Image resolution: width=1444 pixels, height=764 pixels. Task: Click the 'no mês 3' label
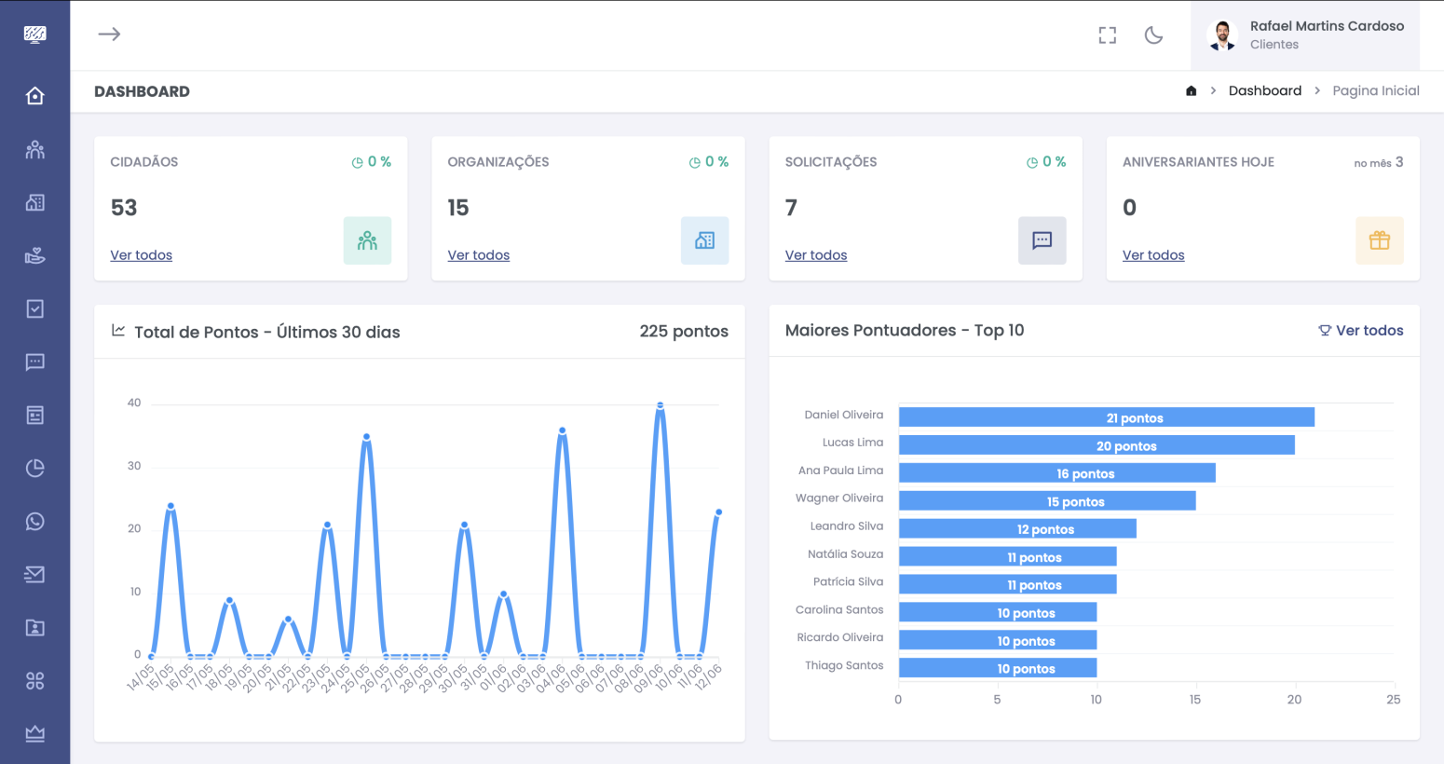pos(1379,162)
